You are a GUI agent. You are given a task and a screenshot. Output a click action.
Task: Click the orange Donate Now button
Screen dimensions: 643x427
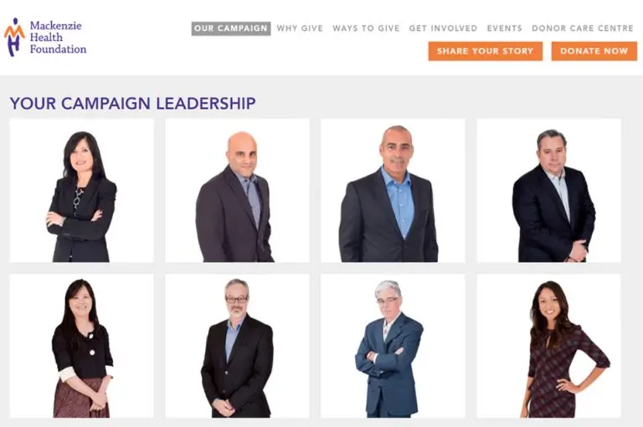(x=594, y=51)
